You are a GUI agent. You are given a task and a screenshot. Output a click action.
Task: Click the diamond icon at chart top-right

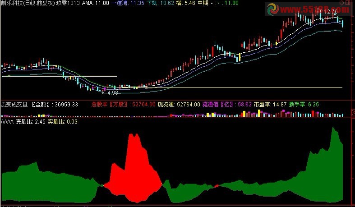pos(342,3)
